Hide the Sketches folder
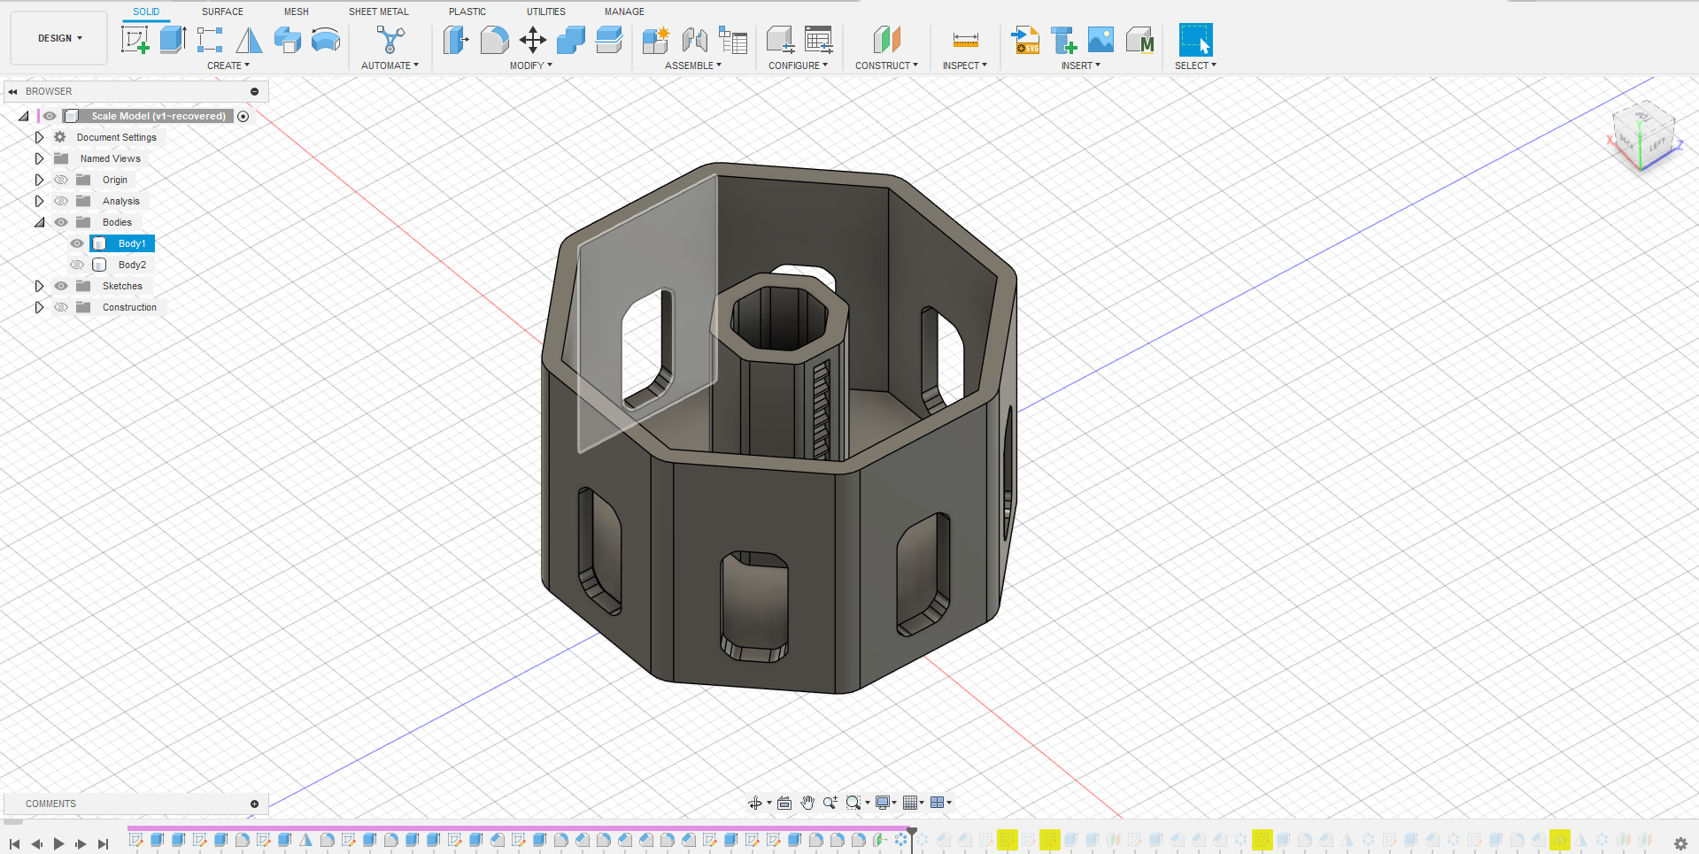The width and height of the screenshot is (1699, 854). (61, 286)
